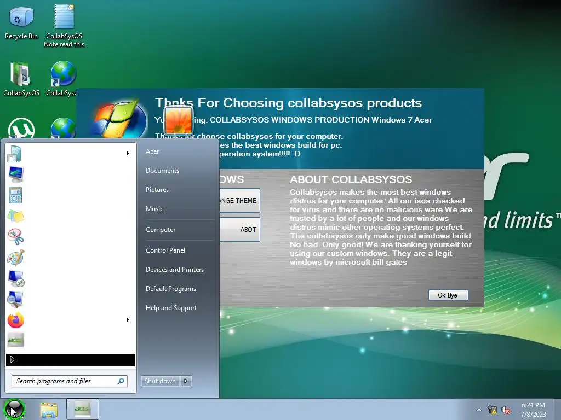The height and width of the screenshot is (420, 561).
Task: Open Pictures from the Start menu
Action: coord(157,190)
